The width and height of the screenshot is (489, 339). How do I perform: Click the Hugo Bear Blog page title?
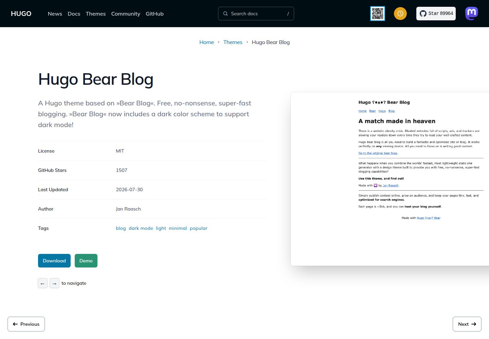(96, 79)
